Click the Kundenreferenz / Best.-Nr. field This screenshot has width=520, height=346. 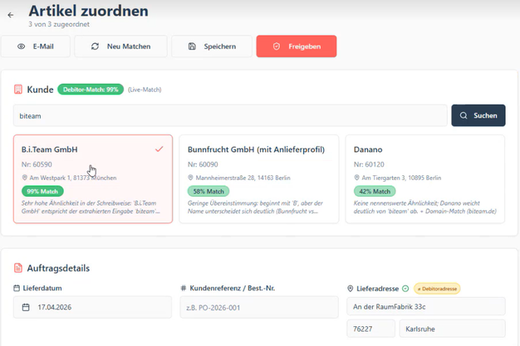pyautogui.click(x=258, y=307)
